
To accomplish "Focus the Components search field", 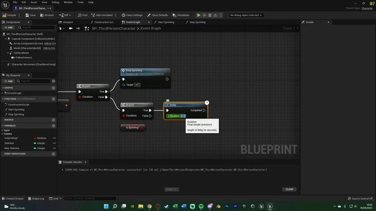I will coord(36,28).
